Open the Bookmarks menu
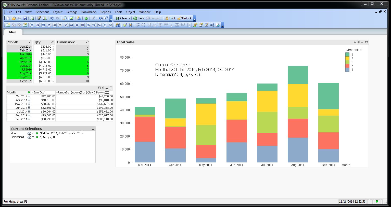This screenshot has height=207, width=391. click(x=89, y=12)
